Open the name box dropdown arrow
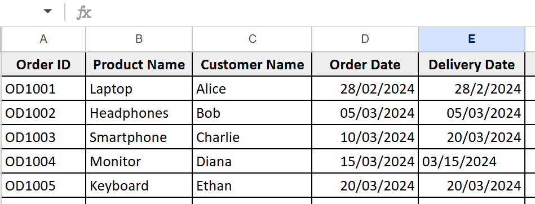 coord(48,11)
